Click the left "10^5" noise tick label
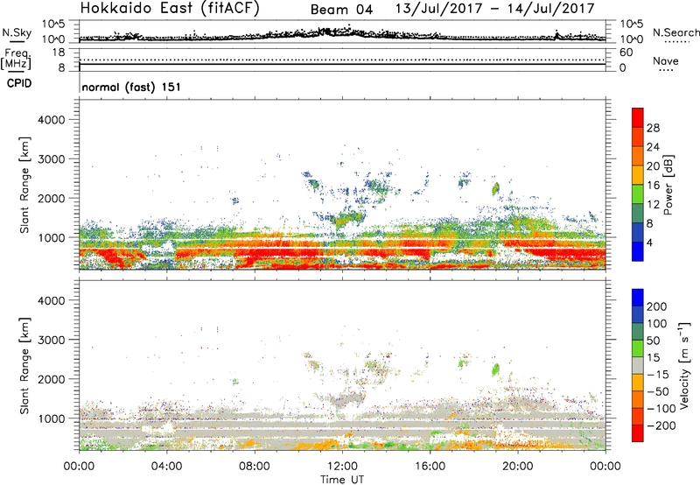This screenshot has width=700, height=485. tap(53, 25)
